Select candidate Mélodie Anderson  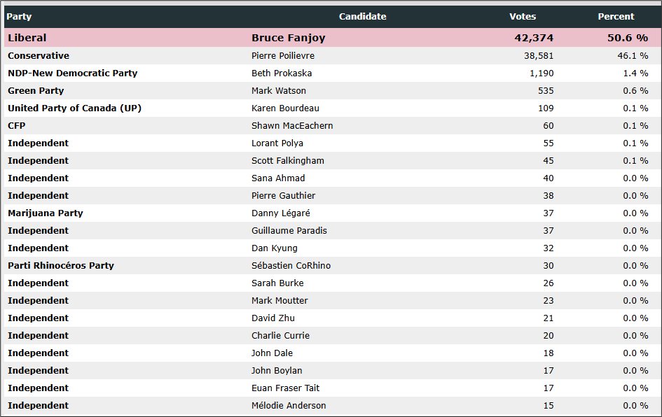point(289,406)
